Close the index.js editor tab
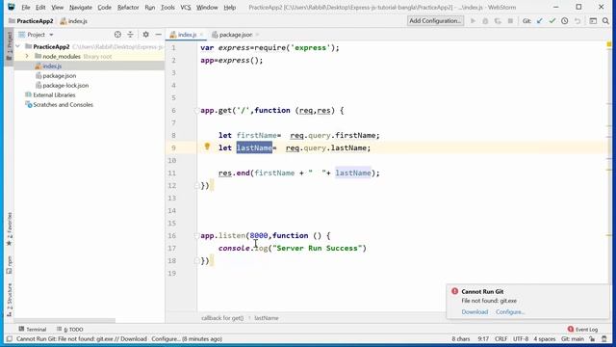 (x=201, y=35)
